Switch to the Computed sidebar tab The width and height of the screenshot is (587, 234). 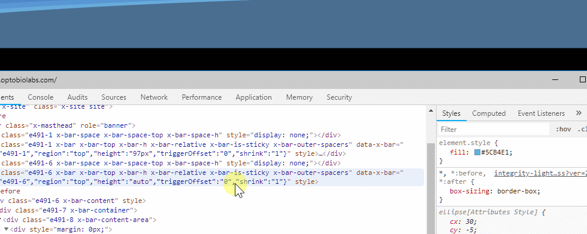pos(489,113)
